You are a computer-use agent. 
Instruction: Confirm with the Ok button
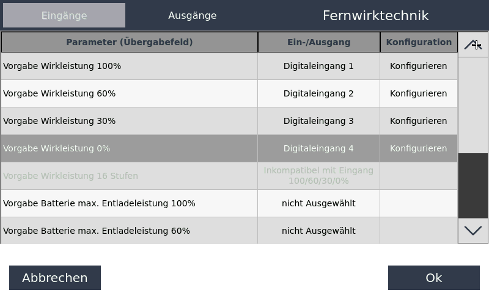(433, 278)
